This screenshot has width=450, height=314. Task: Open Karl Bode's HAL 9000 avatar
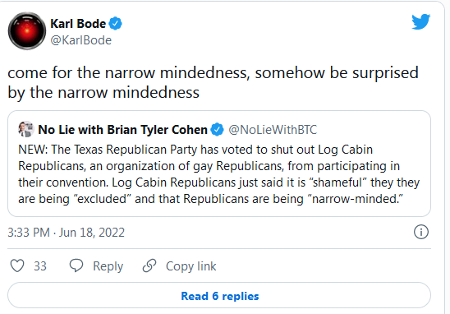tap(27, 30)
